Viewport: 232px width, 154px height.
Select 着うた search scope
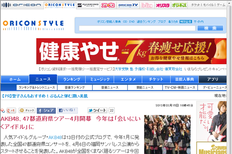coord(173,22)
